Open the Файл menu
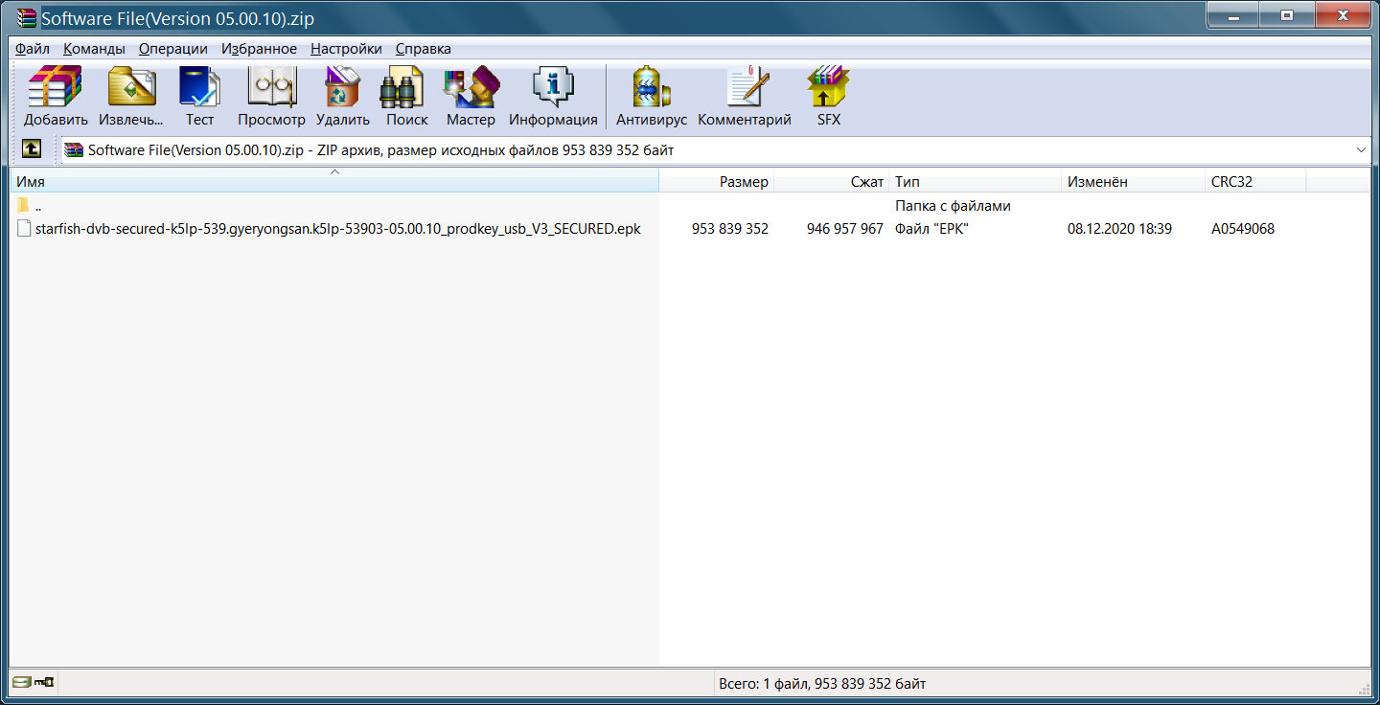 33,49
